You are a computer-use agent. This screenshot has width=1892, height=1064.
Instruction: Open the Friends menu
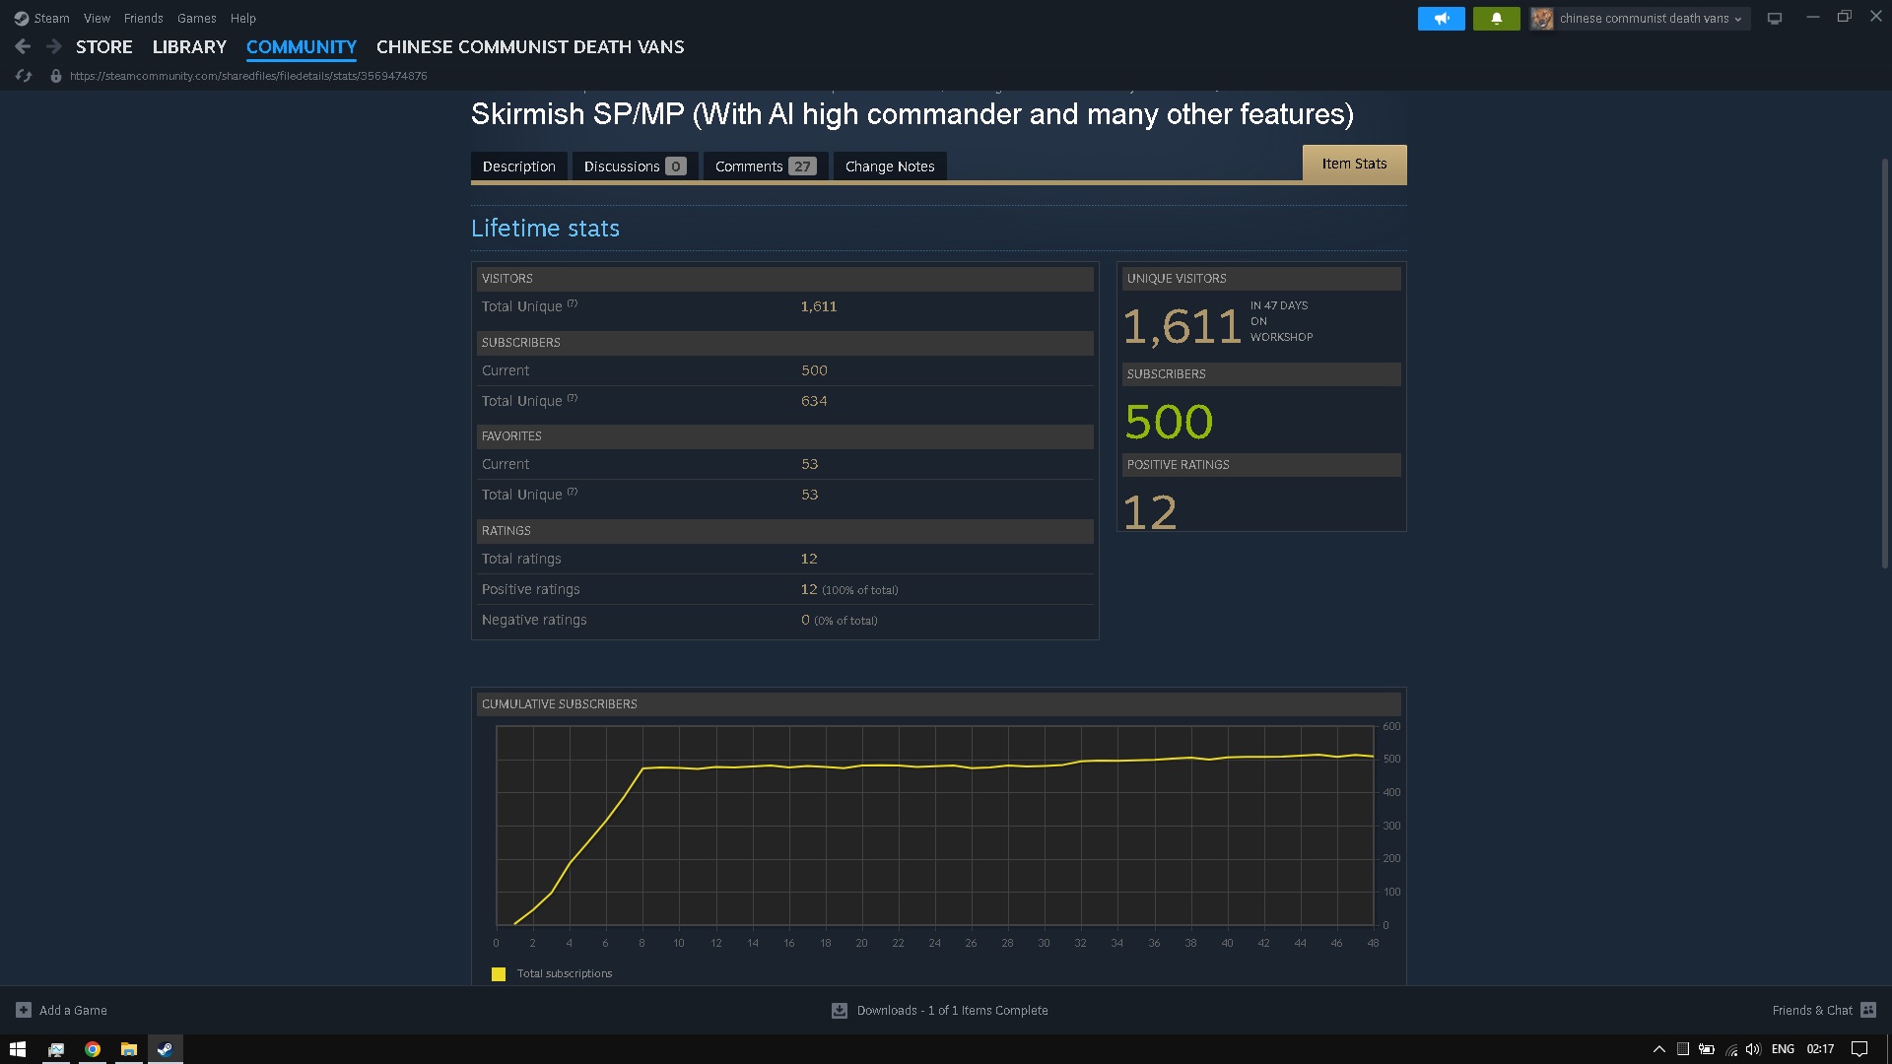pos(143,18)
